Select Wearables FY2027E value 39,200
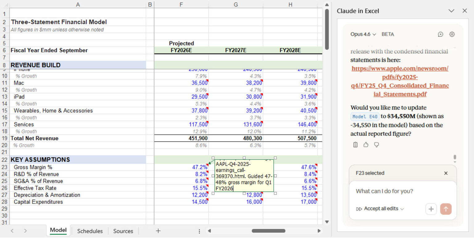Viewport: 474px width, 238px height. click(x=236, y=111)
